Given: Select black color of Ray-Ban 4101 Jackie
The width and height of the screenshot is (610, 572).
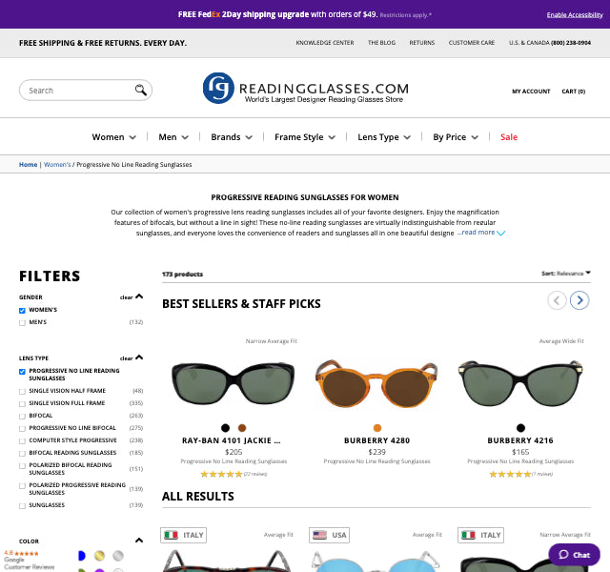Looking at the screenshot, I should (225, 428).
